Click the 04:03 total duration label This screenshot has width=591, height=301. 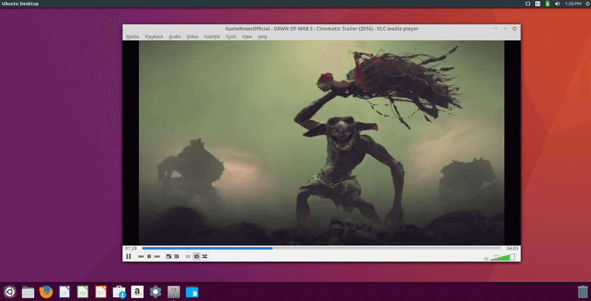click(512, 248)
